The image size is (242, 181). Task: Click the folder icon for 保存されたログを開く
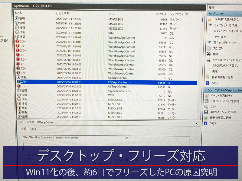[x=210, y=20]
